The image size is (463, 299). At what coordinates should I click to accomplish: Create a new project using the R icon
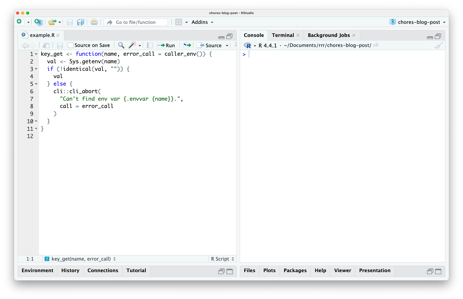coord(38,22)
